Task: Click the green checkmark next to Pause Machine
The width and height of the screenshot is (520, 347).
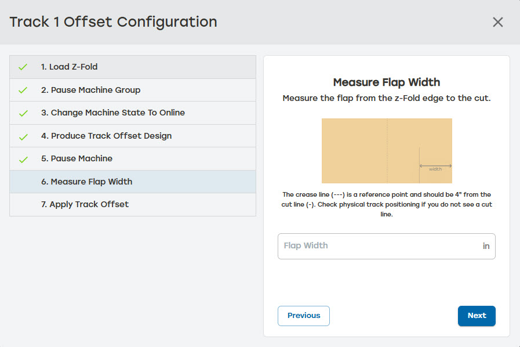Action: coord(23,158)
